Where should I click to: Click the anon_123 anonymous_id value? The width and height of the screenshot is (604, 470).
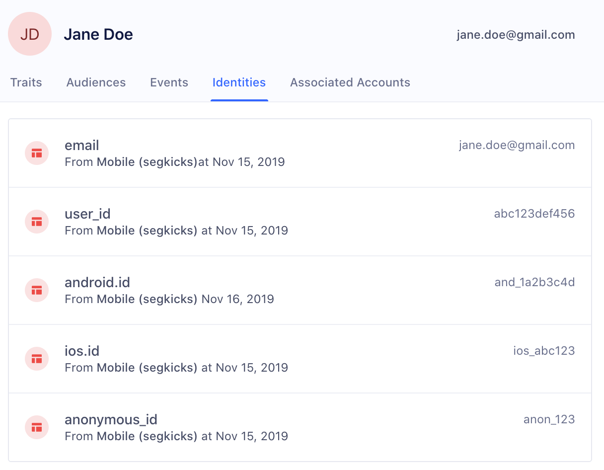click(549, 419)
